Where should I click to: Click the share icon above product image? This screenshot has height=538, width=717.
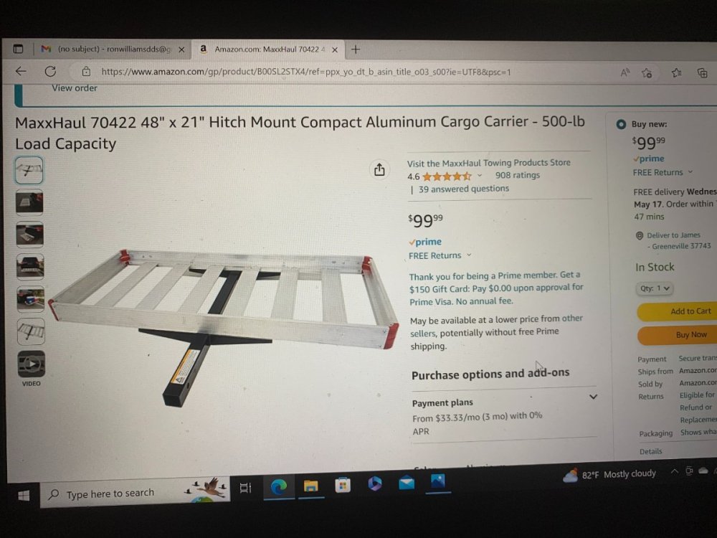[x=379, y=169]
